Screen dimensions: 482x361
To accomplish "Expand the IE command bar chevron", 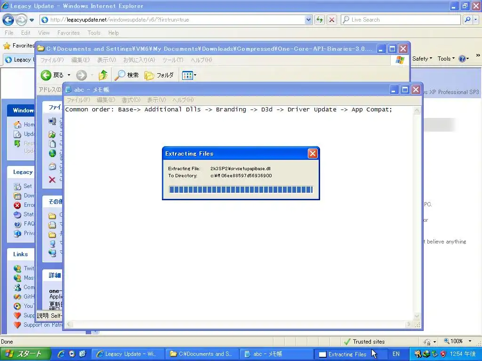I will [478, 55].
